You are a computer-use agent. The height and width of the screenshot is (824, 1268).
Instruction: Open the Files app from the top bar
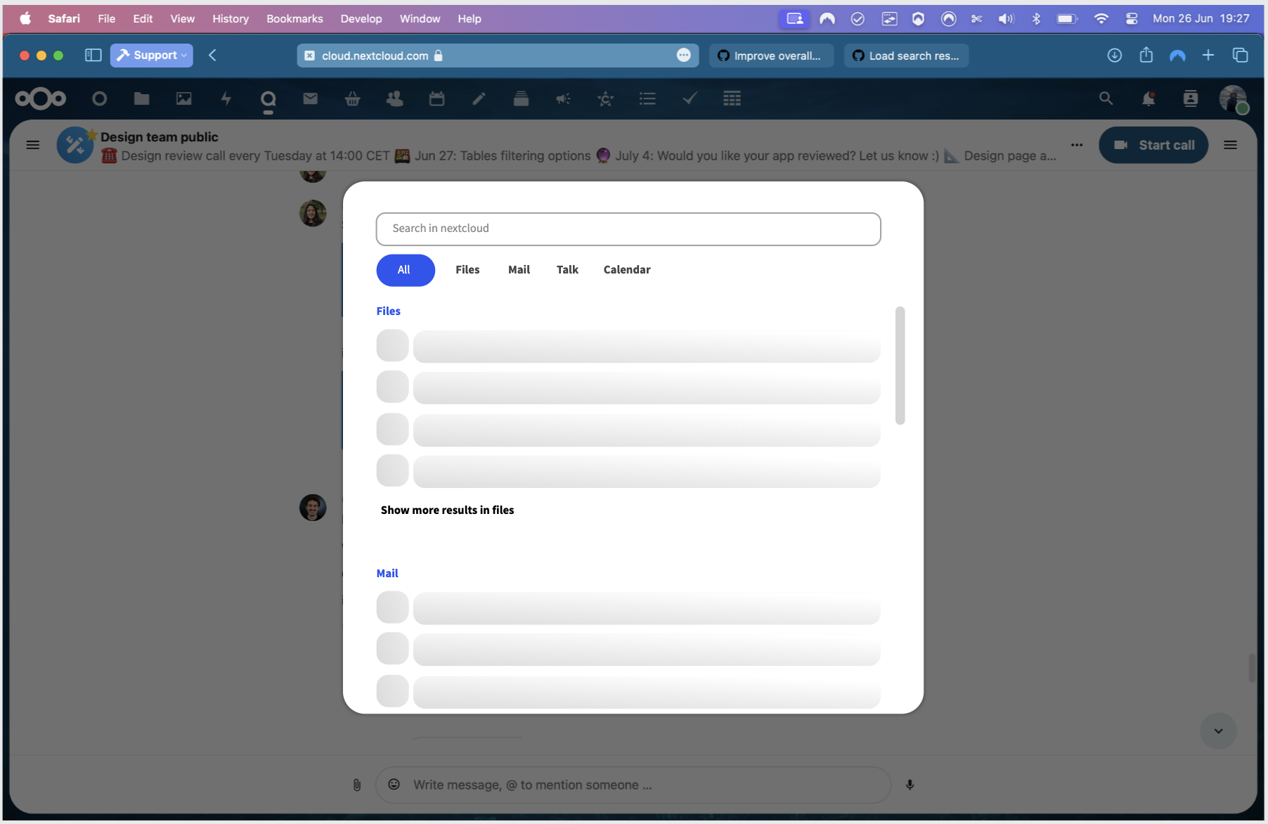[141, 98]
